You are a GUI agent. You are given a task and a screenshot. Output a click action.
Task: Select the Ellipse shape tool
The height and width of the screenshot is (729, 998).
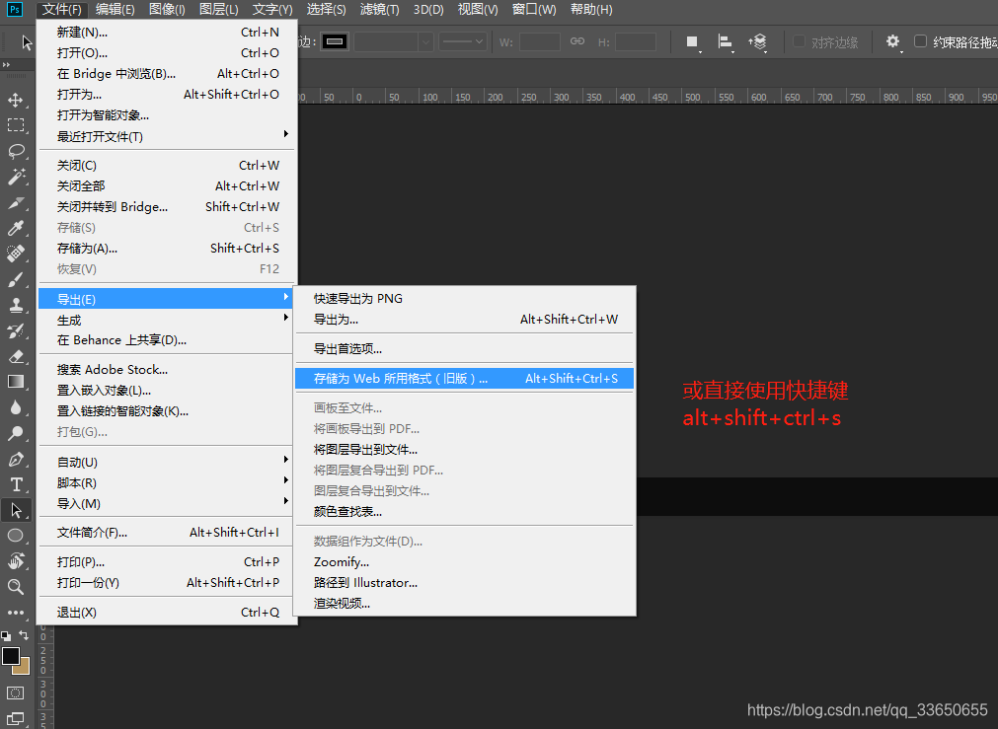click(x=15, y=536)
